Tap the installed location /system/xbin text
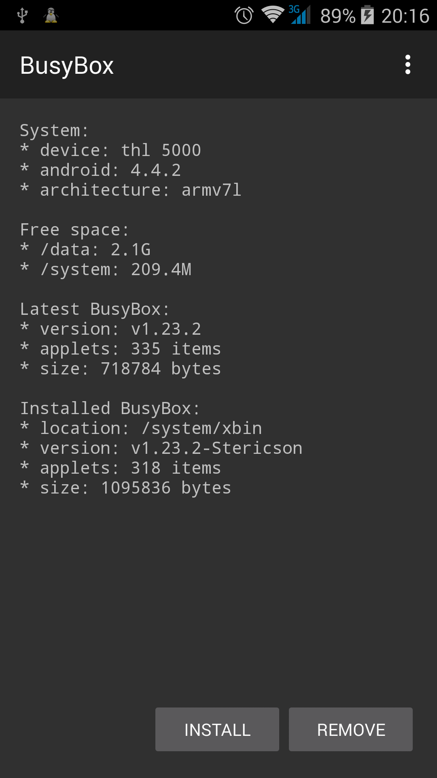 click(141, 428)
